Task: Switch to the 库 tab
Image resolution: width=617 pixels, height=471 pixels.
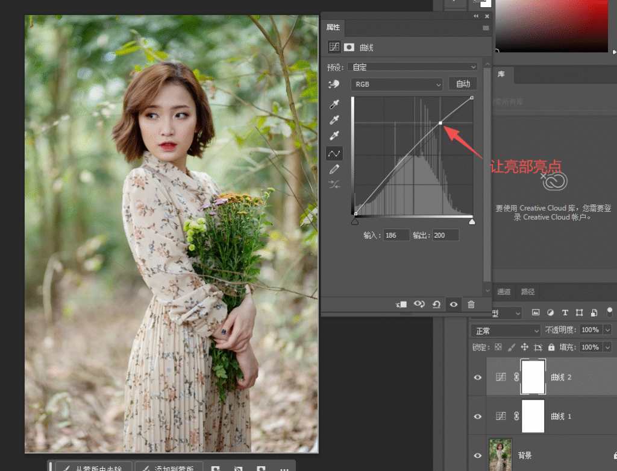Action: pos(501,74)
